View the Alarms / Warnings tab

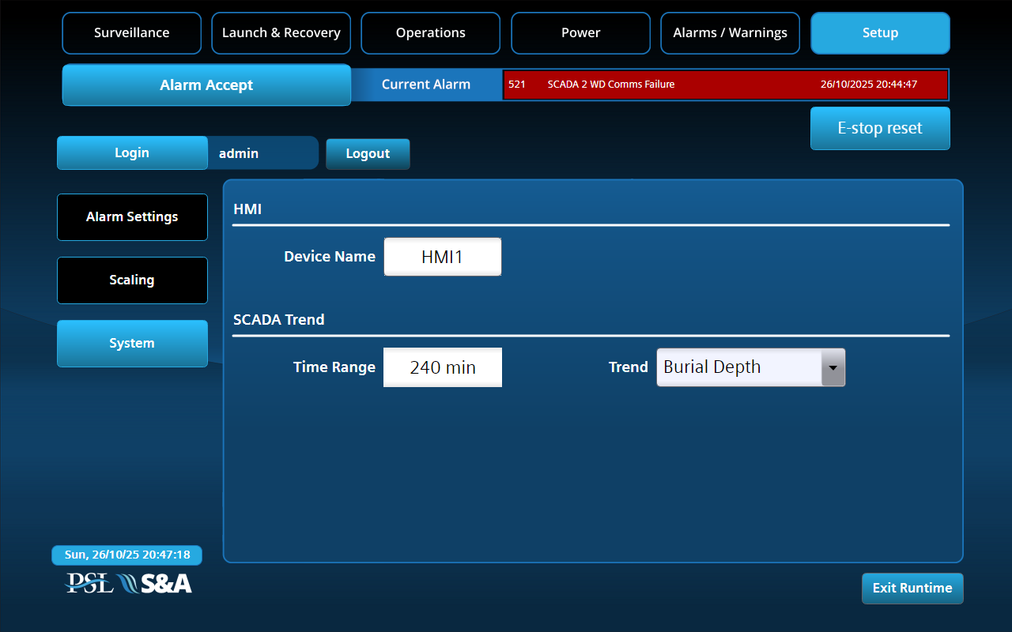pos(730,33)
